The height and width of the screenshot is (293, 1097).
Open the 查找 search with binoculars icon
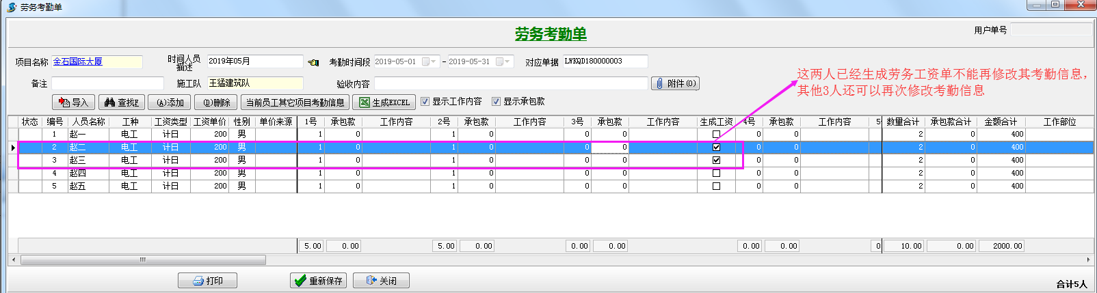122,102
